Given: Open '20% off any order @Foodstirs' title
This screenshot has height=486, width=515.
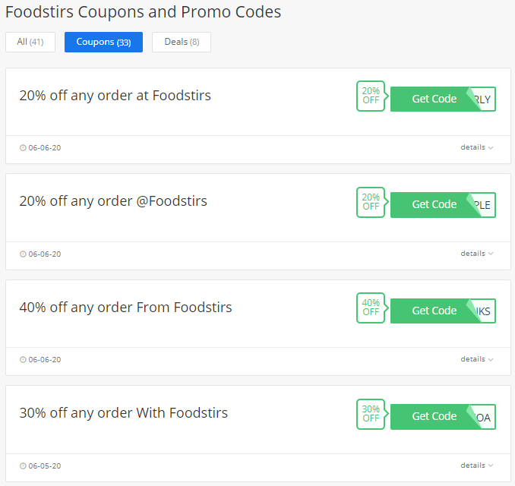Looking at the screenshot, I should (113, 201).
